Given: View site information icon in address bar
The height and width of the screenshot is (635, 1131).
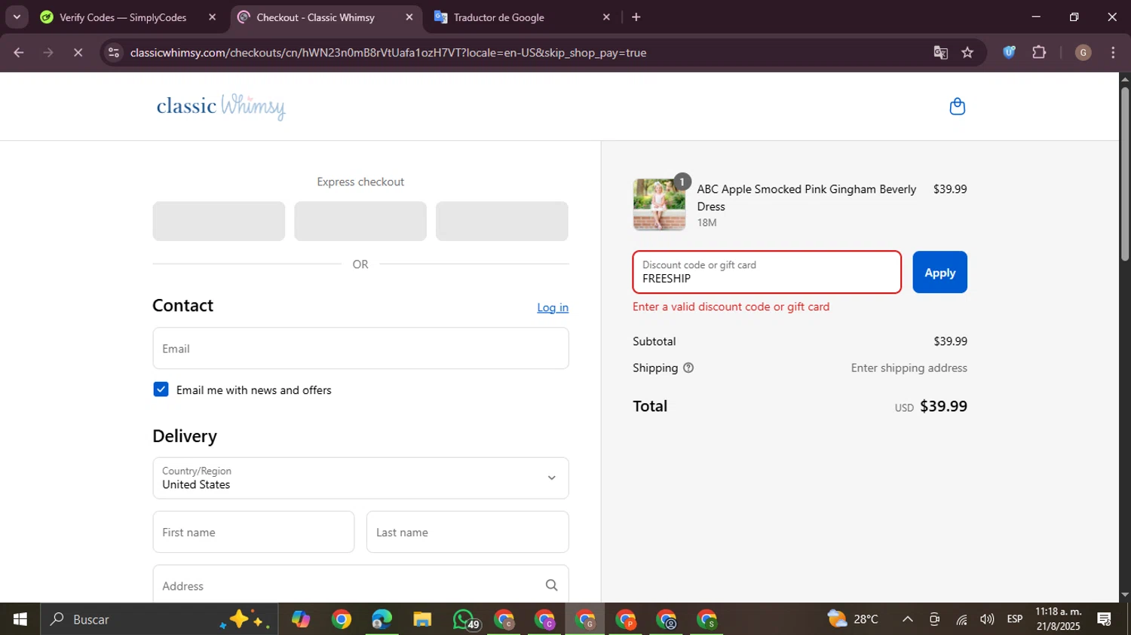Looking at the screenshot, I should pos(114,53).
